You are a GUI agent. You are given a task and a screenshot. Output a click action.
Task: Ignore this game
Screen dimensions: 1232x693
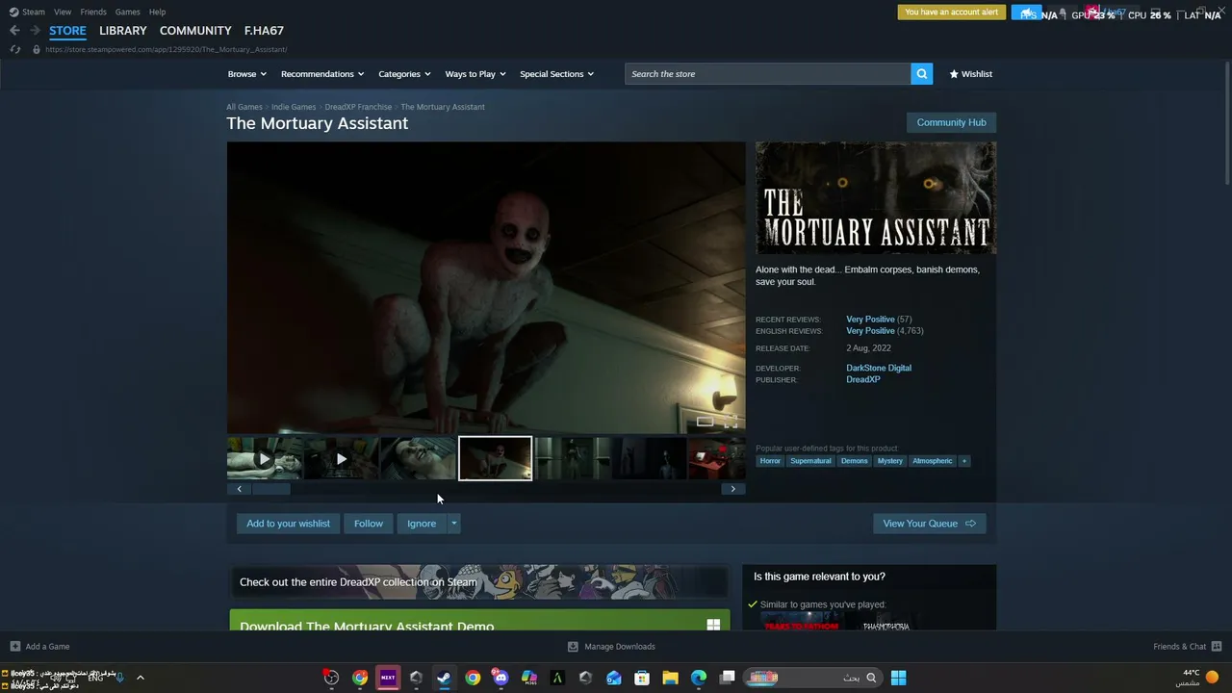pyautogui.click(x=422, y=524)
